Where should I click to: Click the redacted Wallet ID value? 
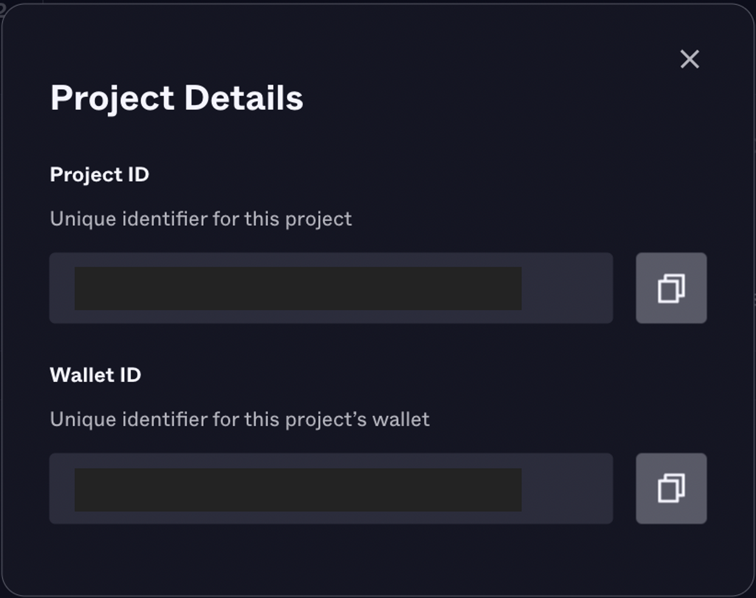point(298,490)
